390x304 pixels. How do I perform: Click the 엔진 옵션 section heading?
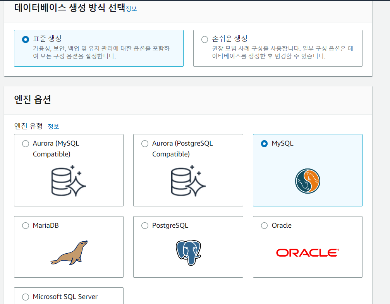33,100
